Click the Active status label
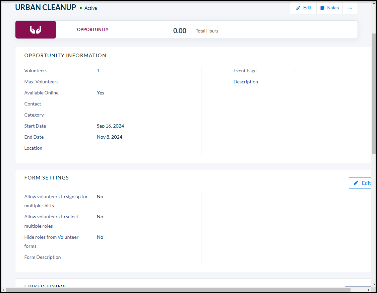Viewport: 377px width, 293px height. [90, 8]
